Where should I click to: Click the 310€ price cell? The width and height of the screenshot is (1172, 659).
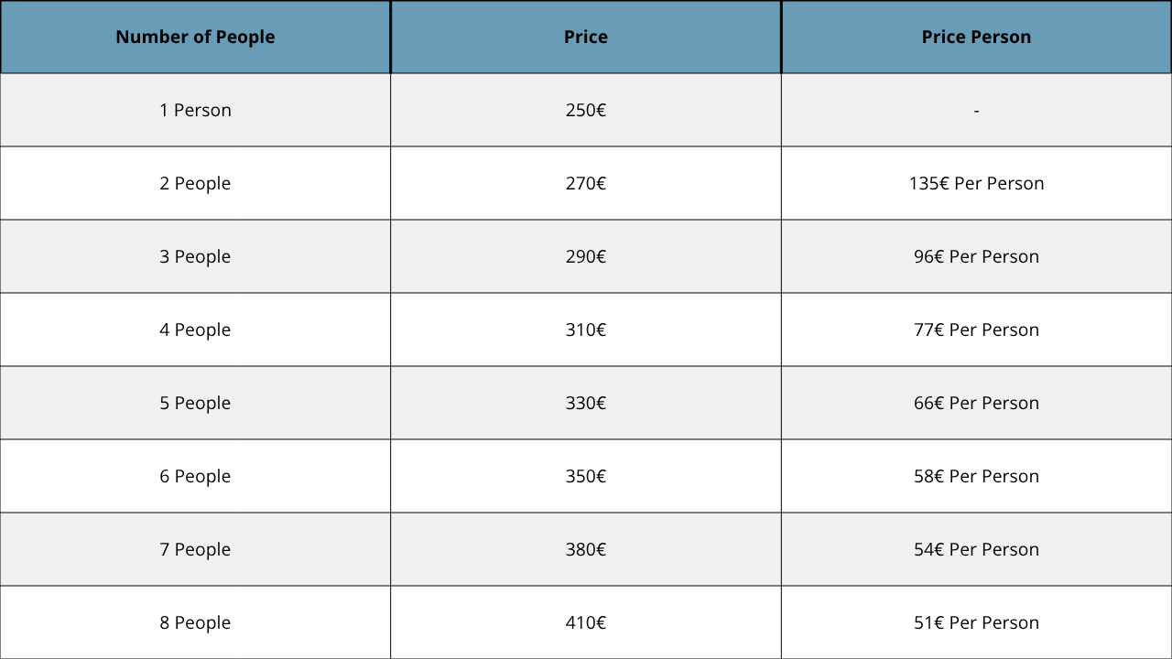tap(586, 329)
